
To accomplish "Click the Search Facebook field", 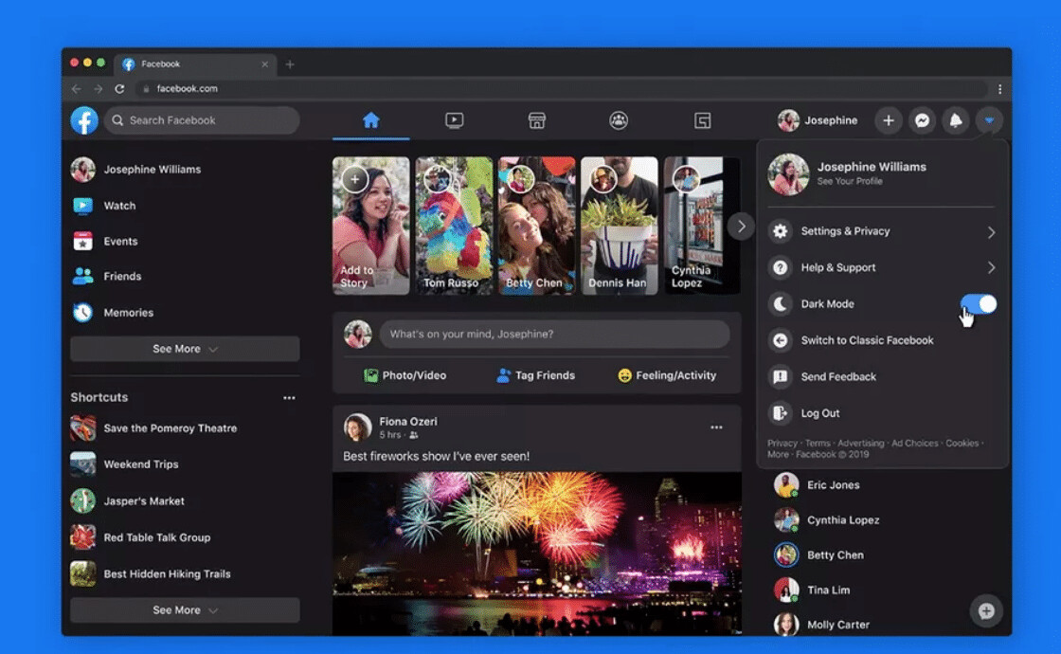I will coord(202,120).
